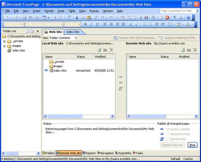Click the refresh page icon above local web site list

[99, 50]
